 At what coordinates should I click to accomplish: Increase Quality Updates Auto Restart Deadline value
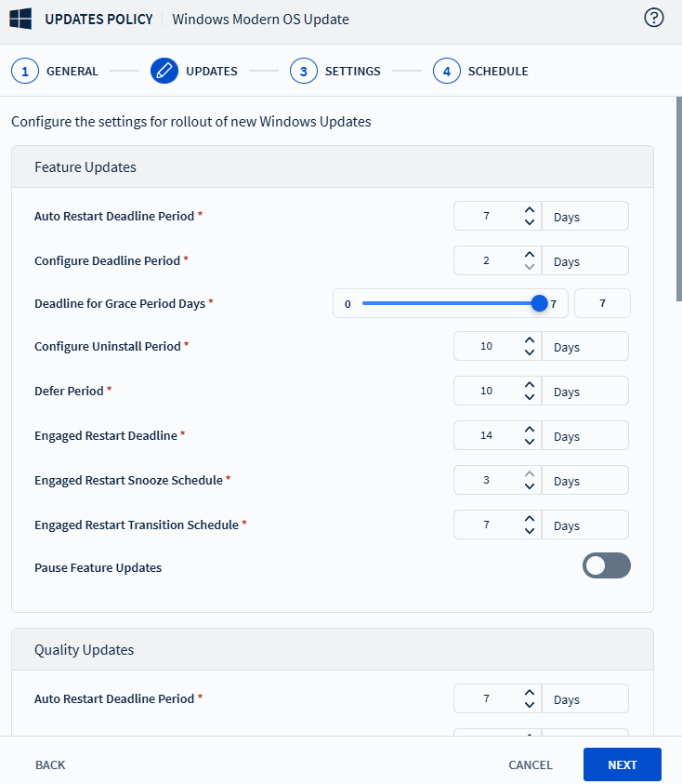(x=530, y=693)
